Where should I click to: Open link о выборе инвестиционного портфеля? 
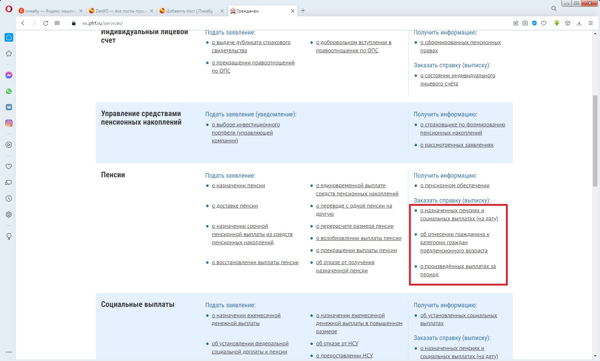(246, 132)
